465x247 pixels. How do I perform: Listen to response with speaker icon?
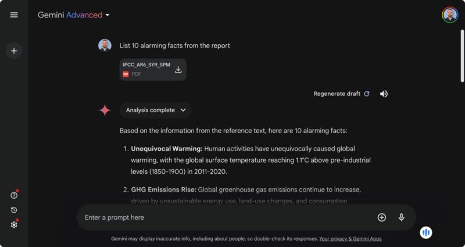[384, 94]
